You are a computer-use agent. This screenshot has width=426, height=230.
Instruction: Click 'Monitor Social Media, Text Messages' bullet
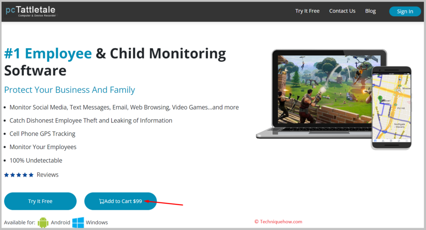pyautogui.click(x=124, y=107)
